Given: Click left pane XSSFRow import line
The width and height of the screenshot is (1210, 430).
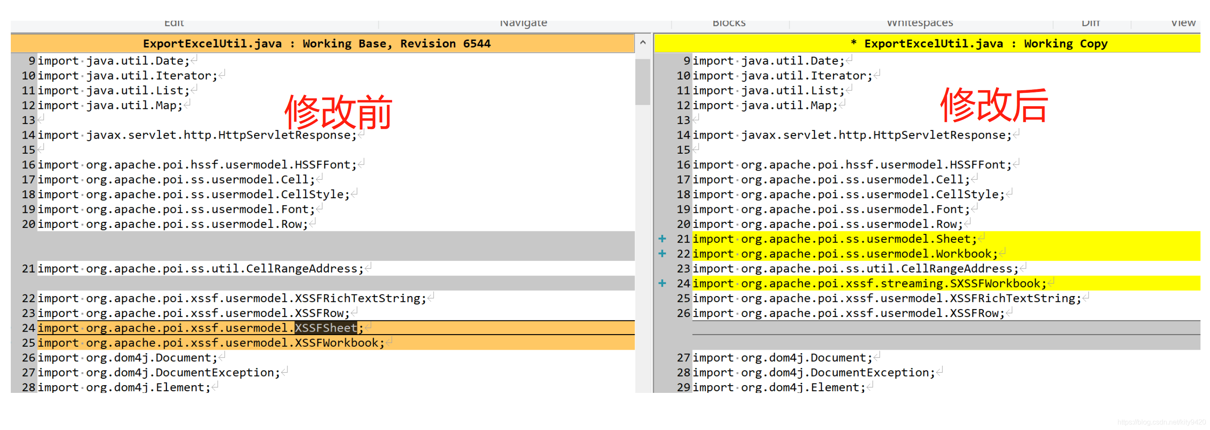Looking at the screenshot, I should (194, 313).
